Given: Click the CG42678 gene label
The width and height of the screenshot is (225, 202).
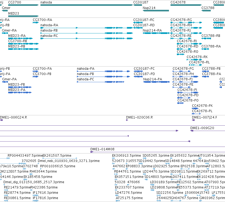Looking at the screenshot, I should click(x=178, y=2).
